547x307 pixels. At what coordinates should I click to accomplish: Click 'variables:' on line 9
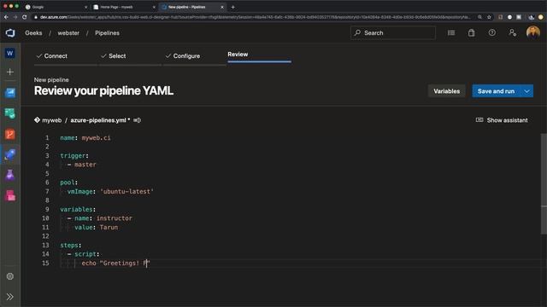(x=78, y=209)
